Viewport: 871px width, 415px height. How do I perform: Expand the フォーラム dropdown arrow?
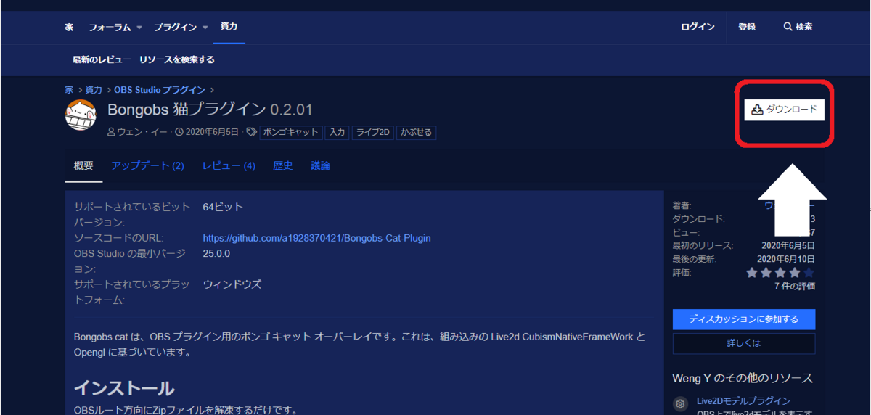(x=139, y=28)
